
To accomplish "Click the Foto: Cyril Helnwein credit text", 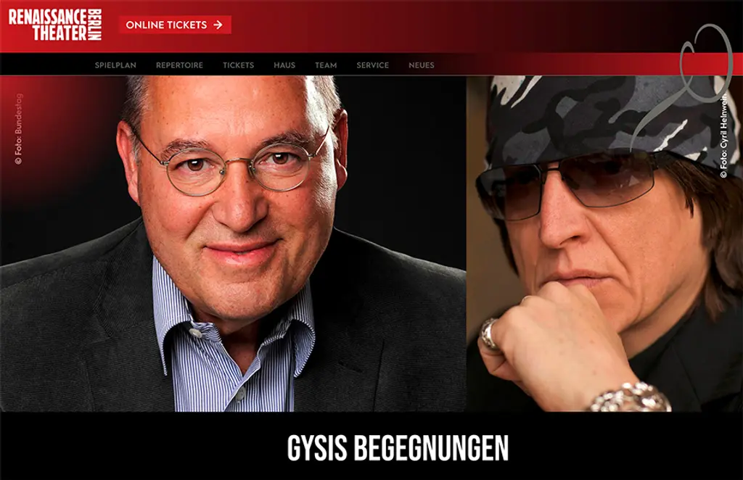I will 723,135.
